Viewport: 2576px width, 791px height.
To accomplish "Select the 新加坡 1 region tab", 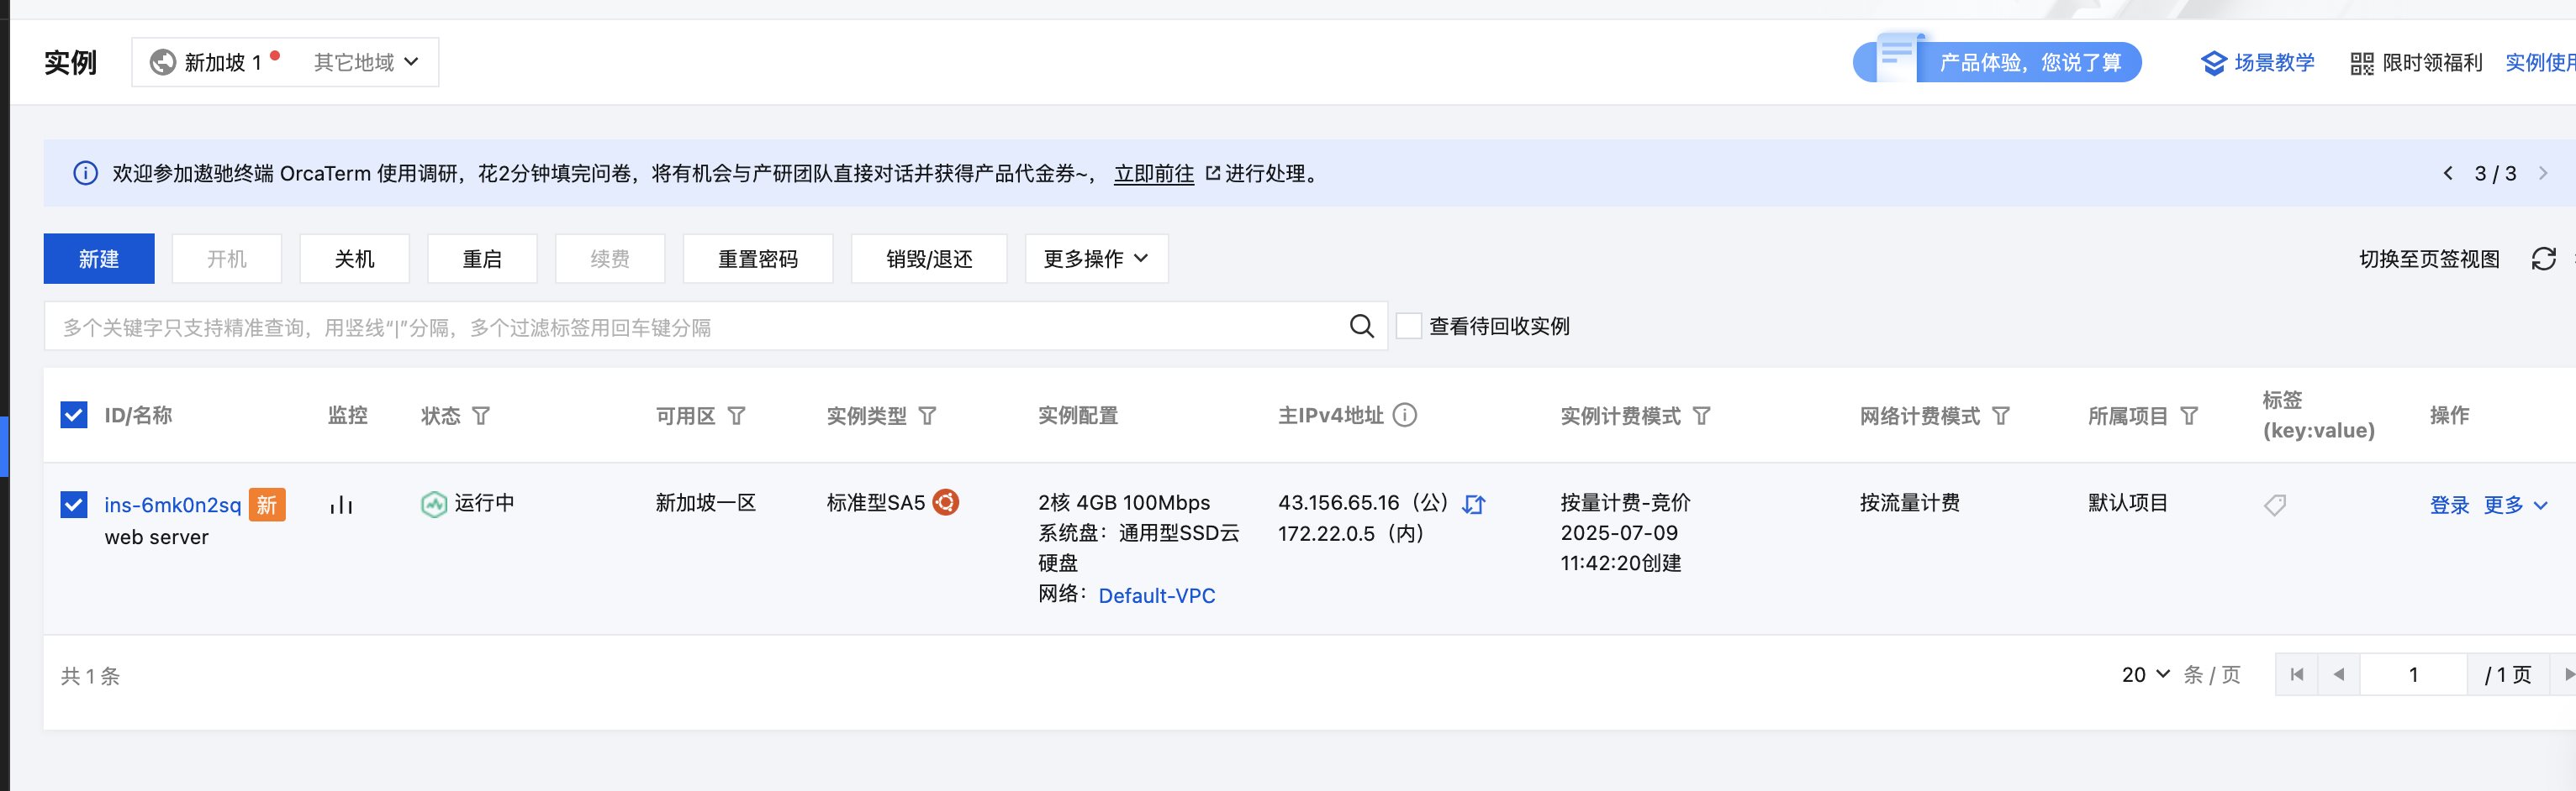I will 214,63.
